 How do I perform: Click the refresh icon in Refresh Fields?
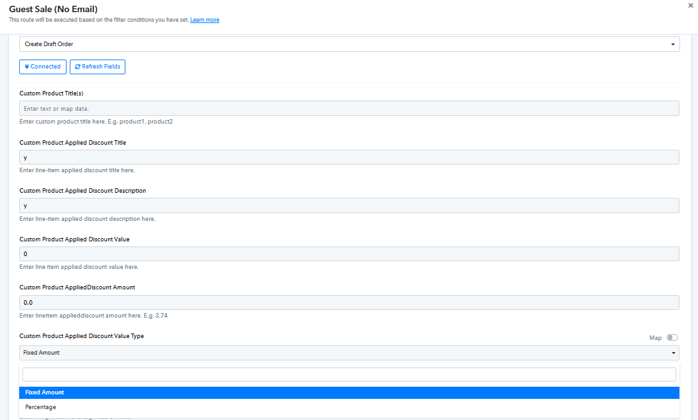click(x=77, y=67)
